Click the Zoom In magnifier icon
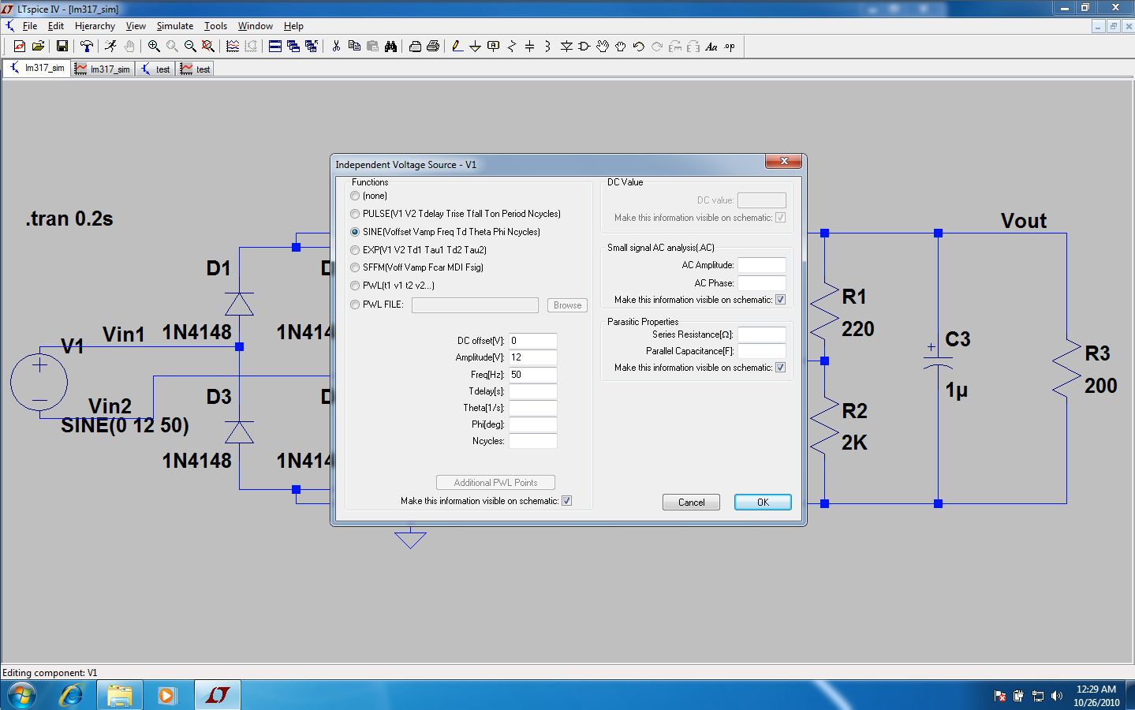This screenshot has width=1135, height=710. (x=154, y=47)
